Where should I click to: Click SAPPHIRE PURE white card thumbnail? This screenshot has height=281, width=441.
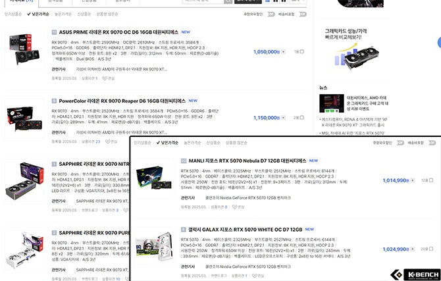point(24,250)
